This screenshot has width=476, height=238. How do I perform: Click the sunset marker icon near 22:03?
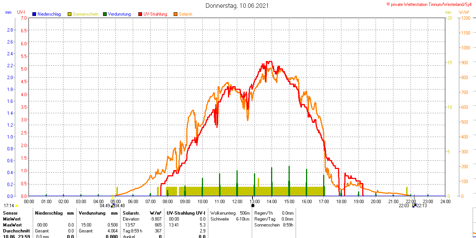point(414,205)
